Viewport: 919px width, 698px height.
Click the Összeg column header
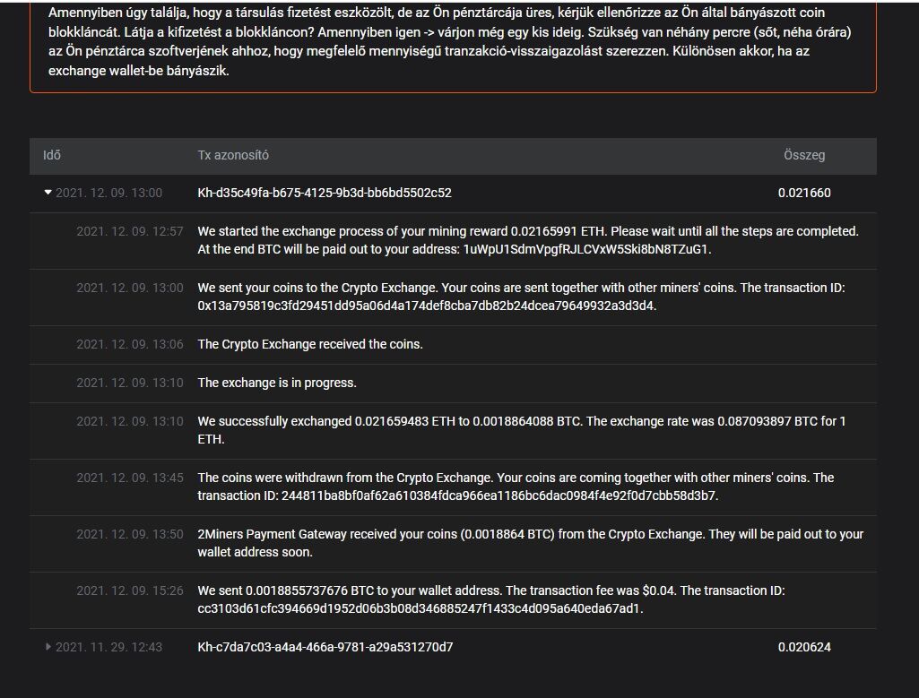click(x=804, y=155)
